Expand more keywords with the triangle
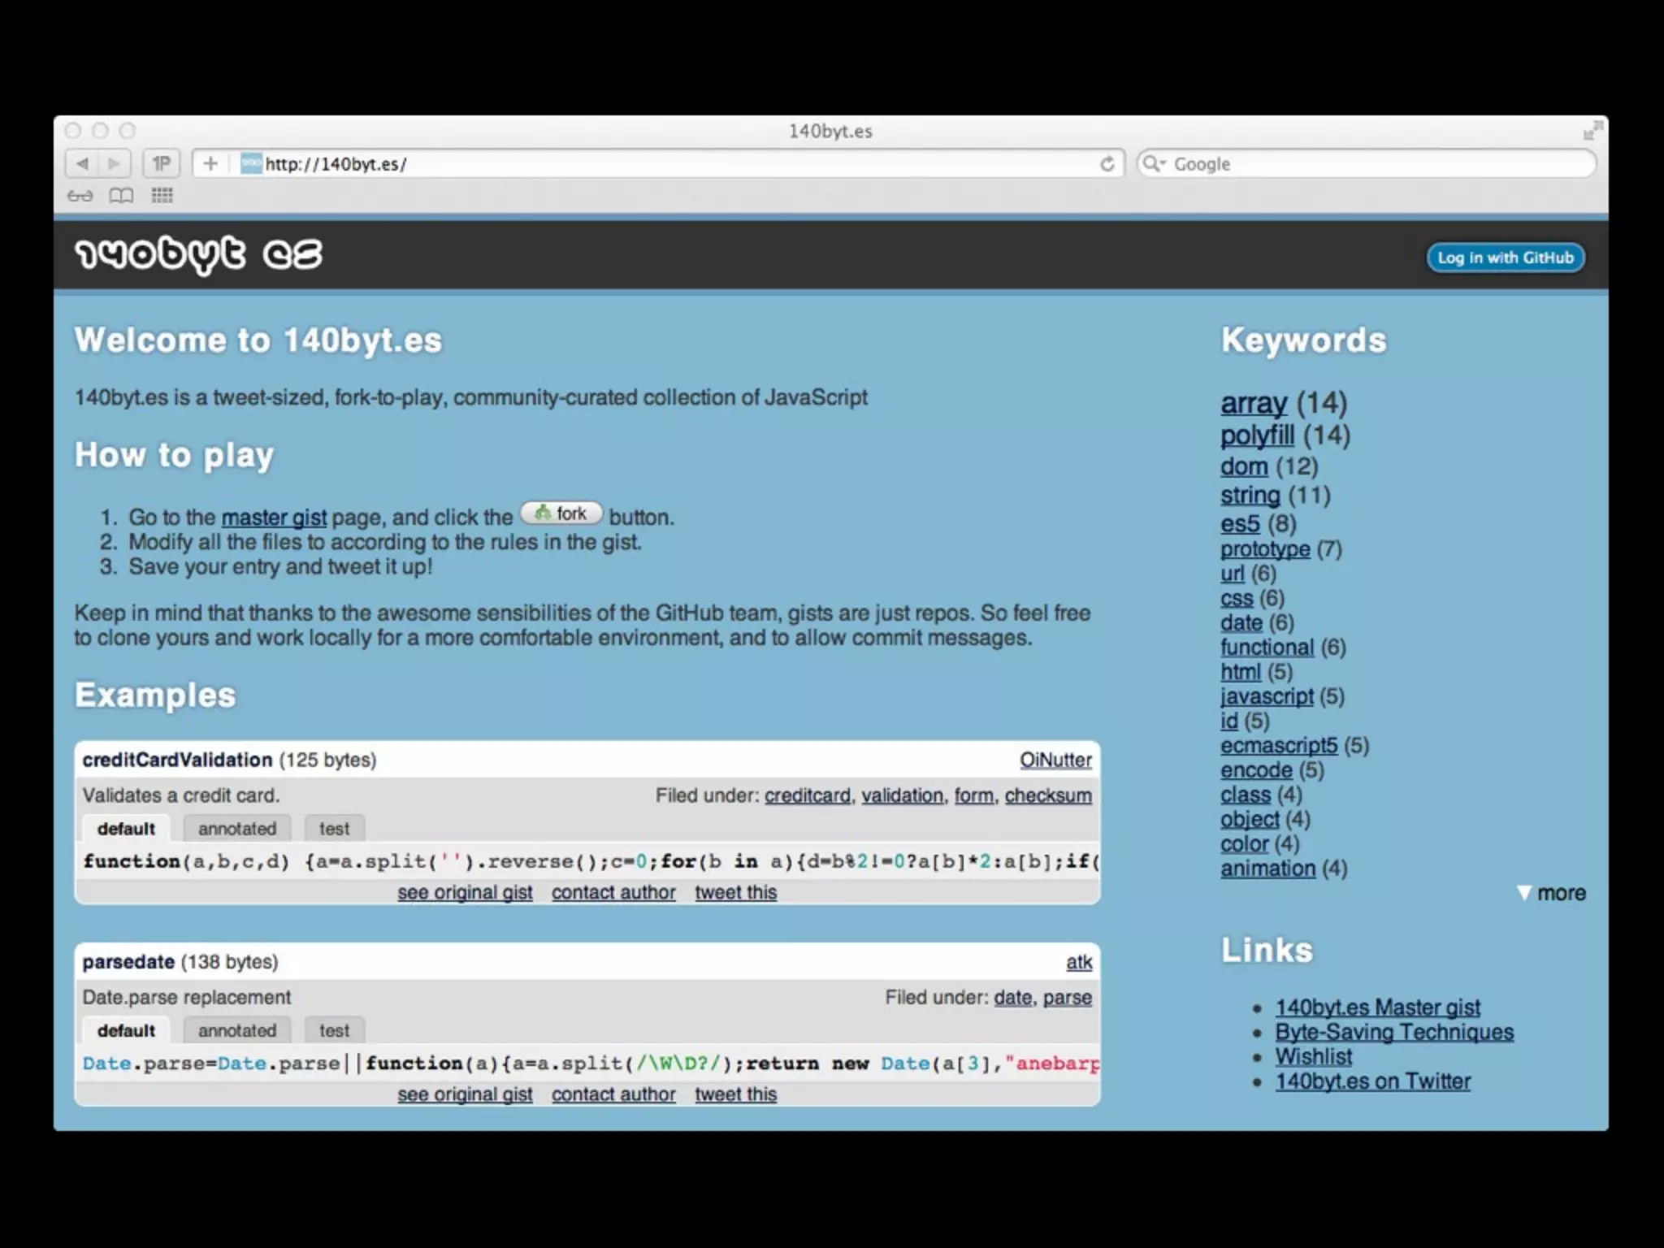Image resolution: width=1664 pixels, height=1248 pixels. pos(1524,893)
